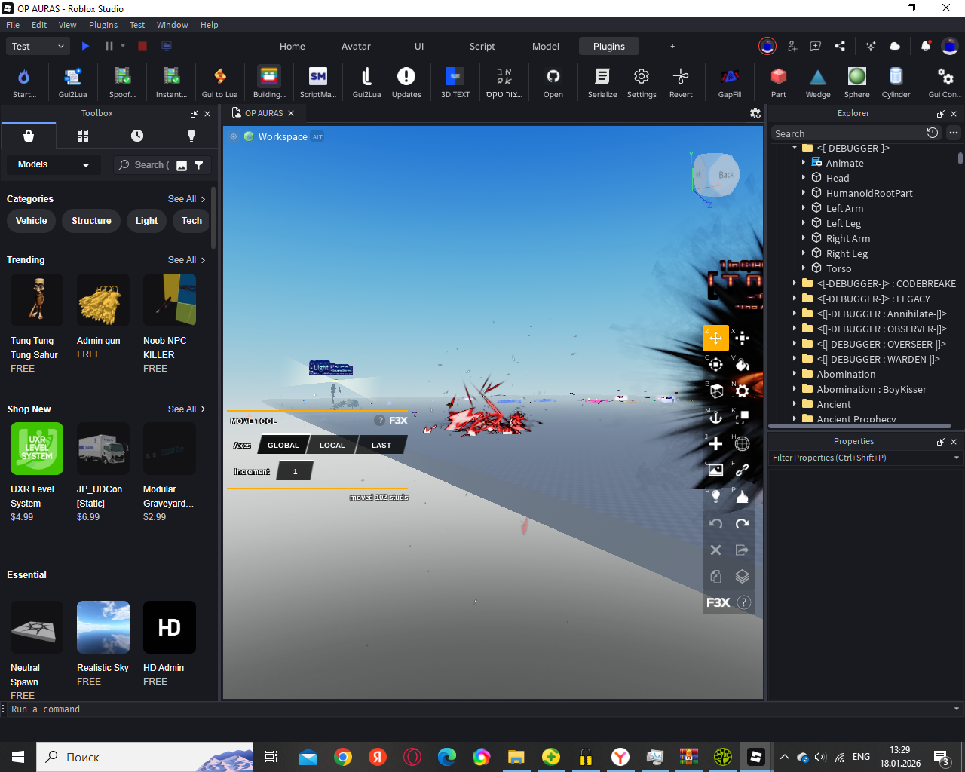Select the F3X New Part plus tool
This screenshot has height=772, width=965.
[x=715, y=443]
